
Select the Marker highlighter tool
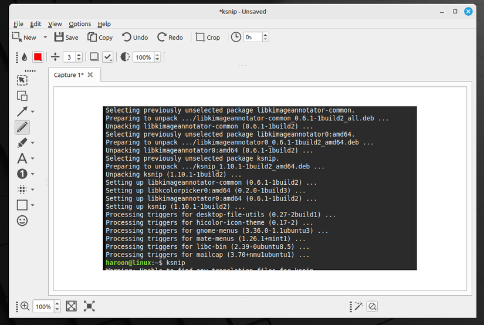click(x=22, y=143)
